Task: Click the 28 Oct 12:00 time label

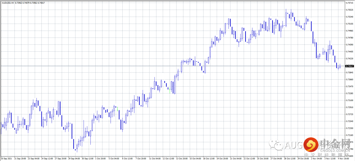Action: 291,158
